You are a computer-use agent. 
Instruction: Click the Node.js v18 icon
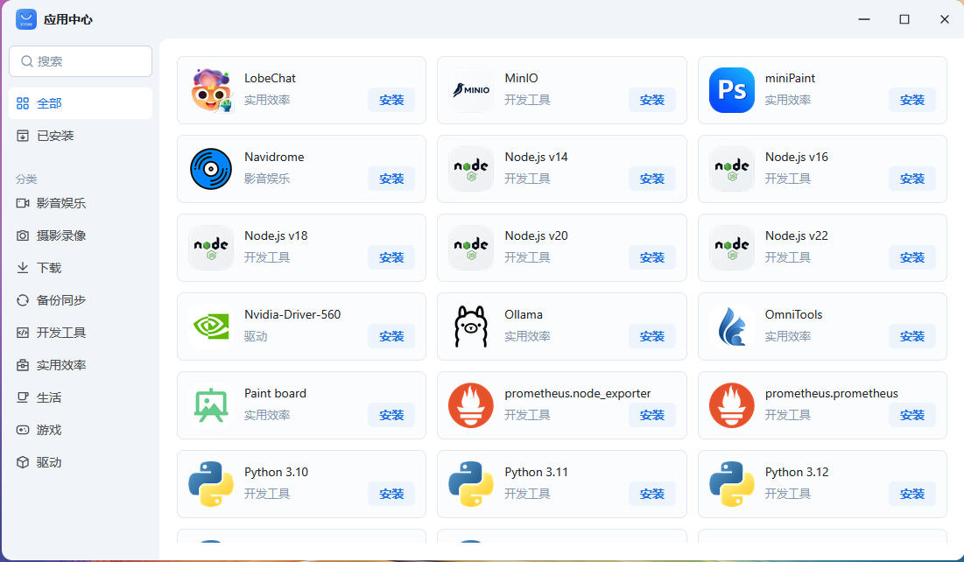point(211,247)
